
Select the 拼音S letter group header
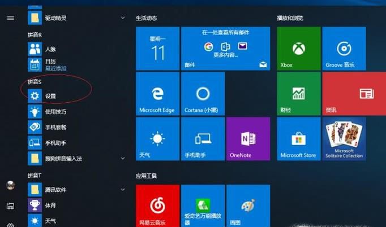coord(35,82)
